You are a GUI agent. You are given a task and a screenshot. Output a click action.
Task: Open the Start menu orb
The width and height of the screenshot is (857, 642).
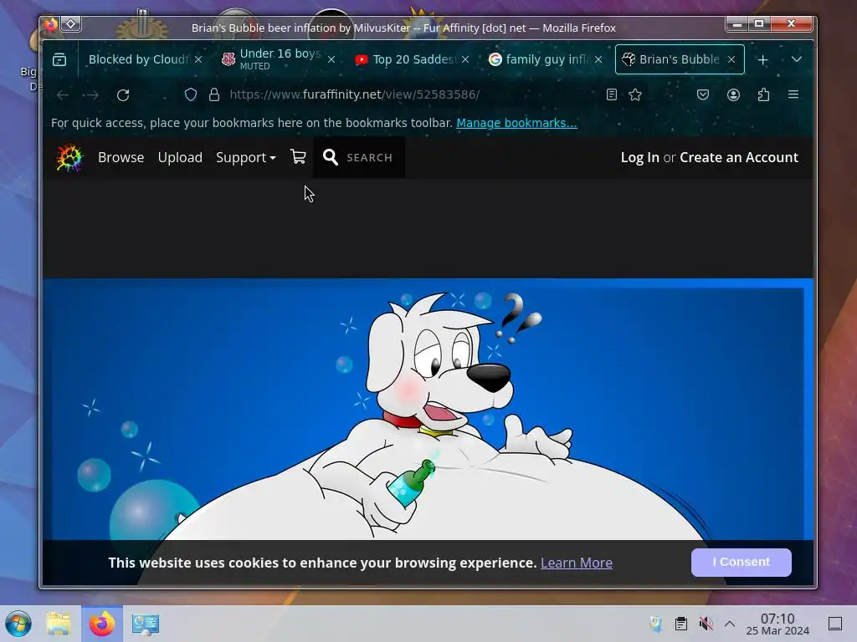point(18,624)
